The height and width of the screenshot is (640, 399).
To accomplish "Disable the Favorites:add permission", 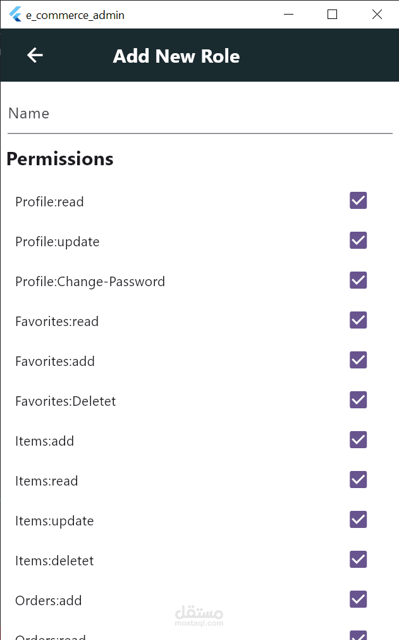I will click(359, 360).
